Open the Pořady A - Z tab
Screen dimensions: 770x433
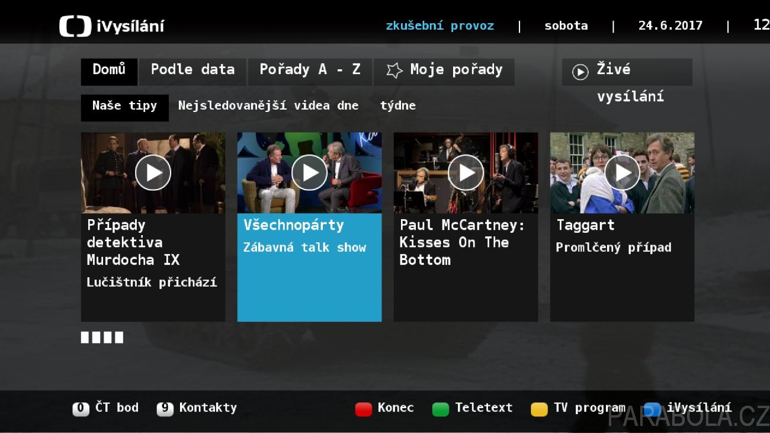pyautogui.click(x=310, y=72)
